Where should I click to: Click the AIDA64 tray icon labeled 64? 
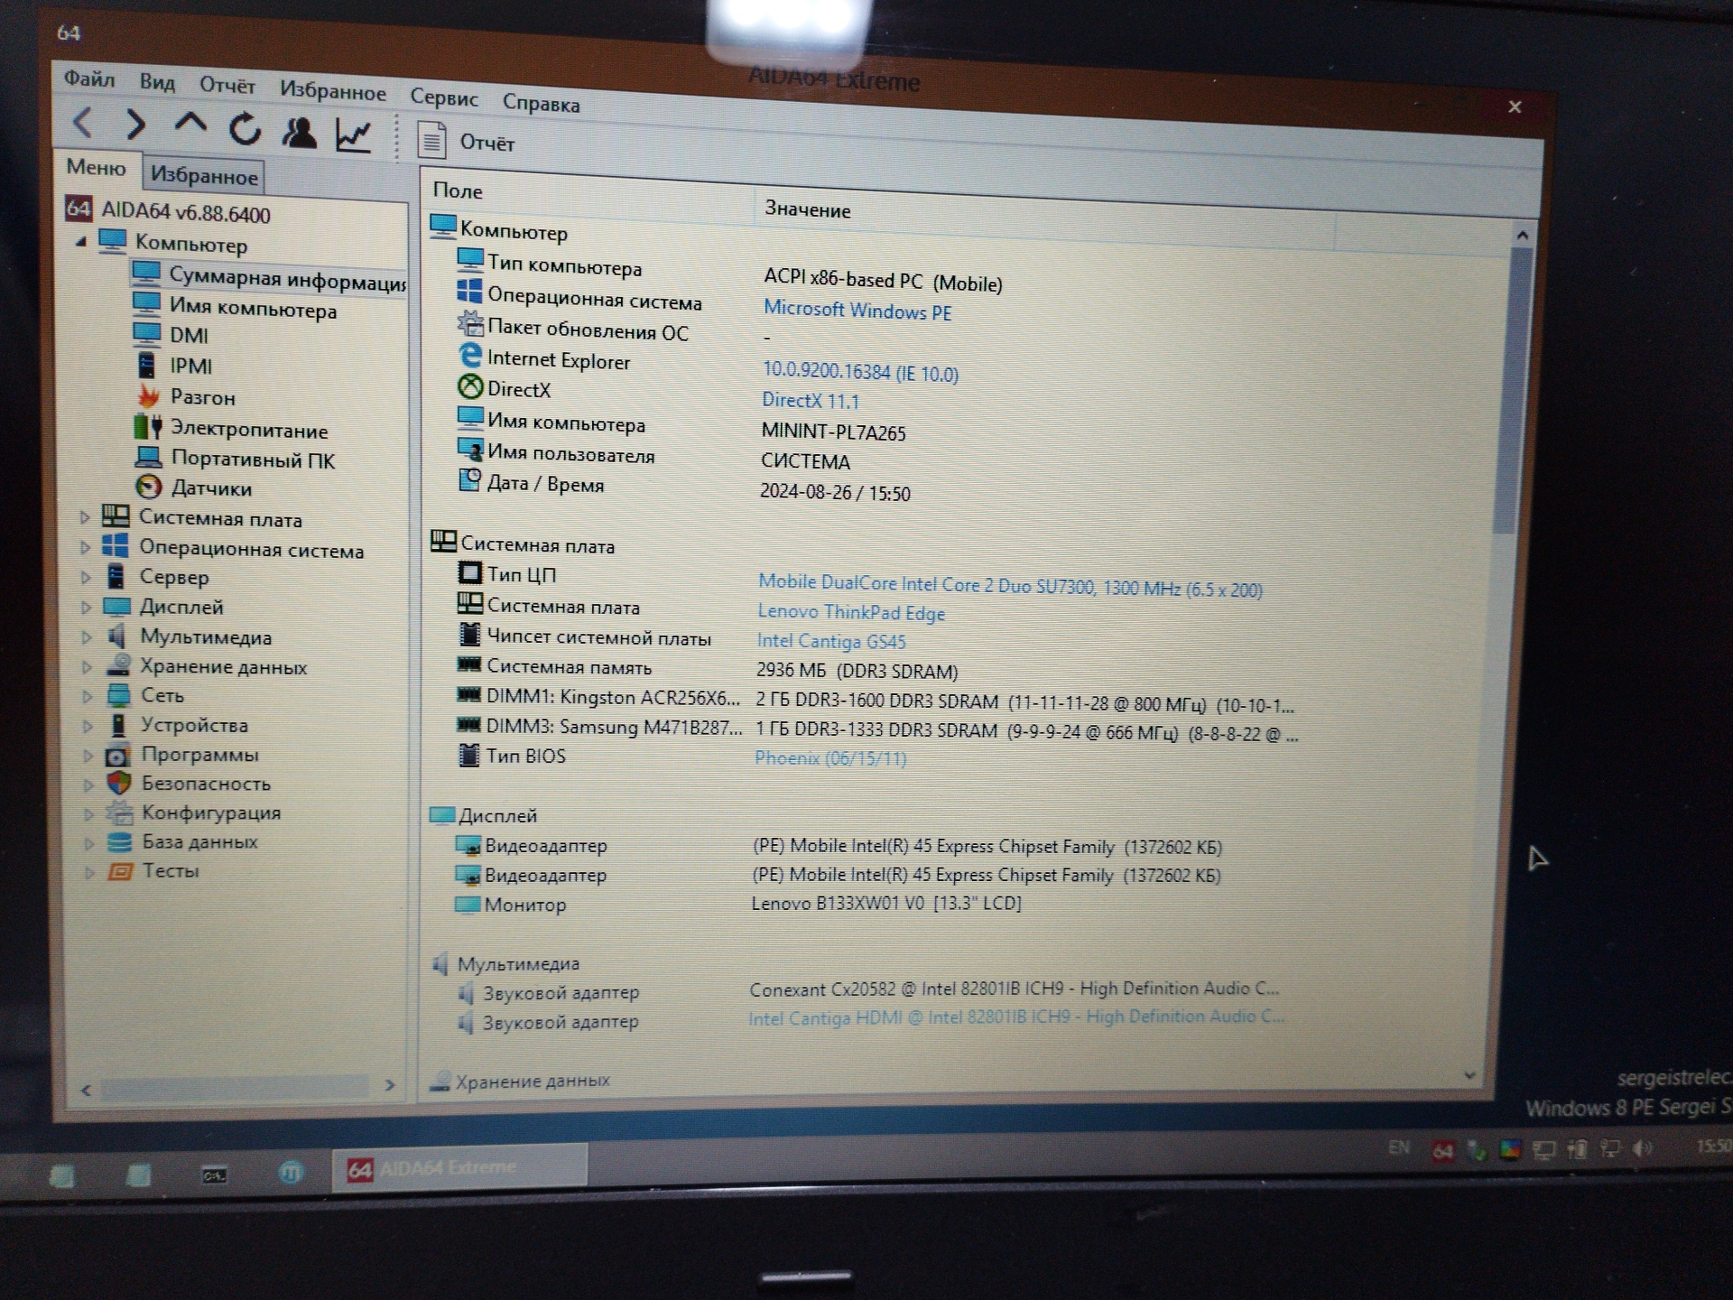coord(1442,1151)
